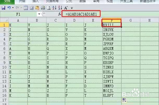Screen dimensions: 159x105
Task: Undo the last action
Action: click(9, 8)
